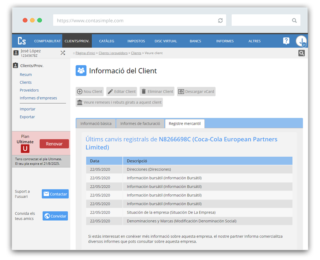Click the Contactar support button
Screen dimensions: 320x260
(55, 194)
